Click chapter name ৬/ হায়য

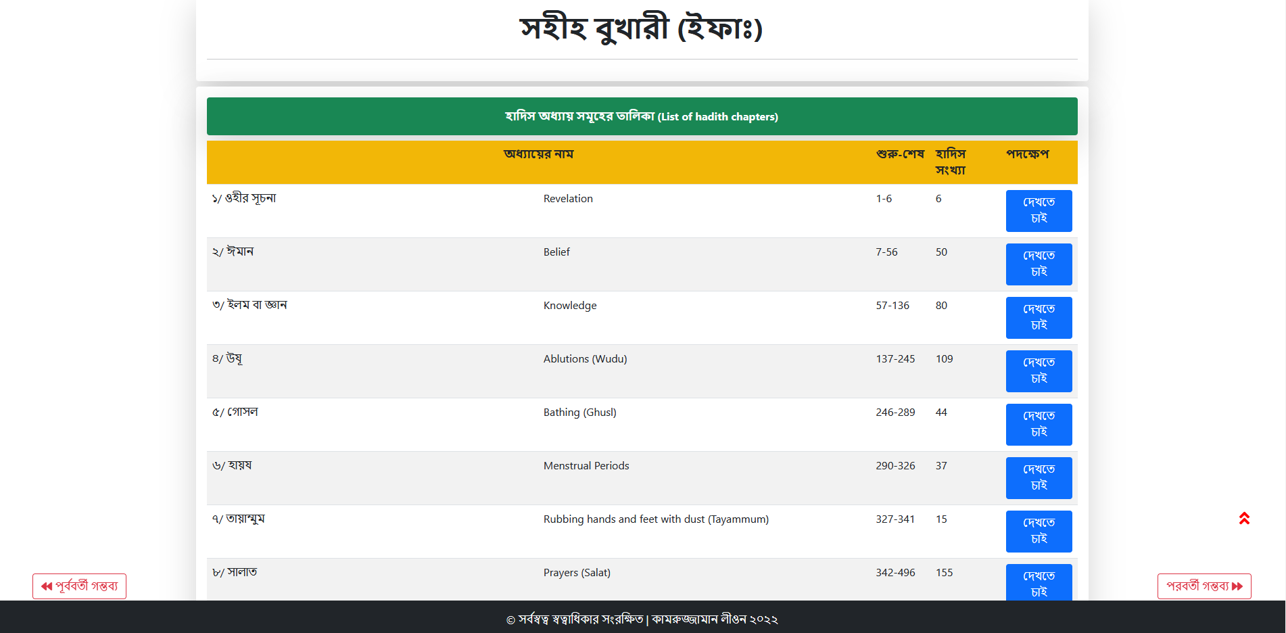[x=232, y=465]
